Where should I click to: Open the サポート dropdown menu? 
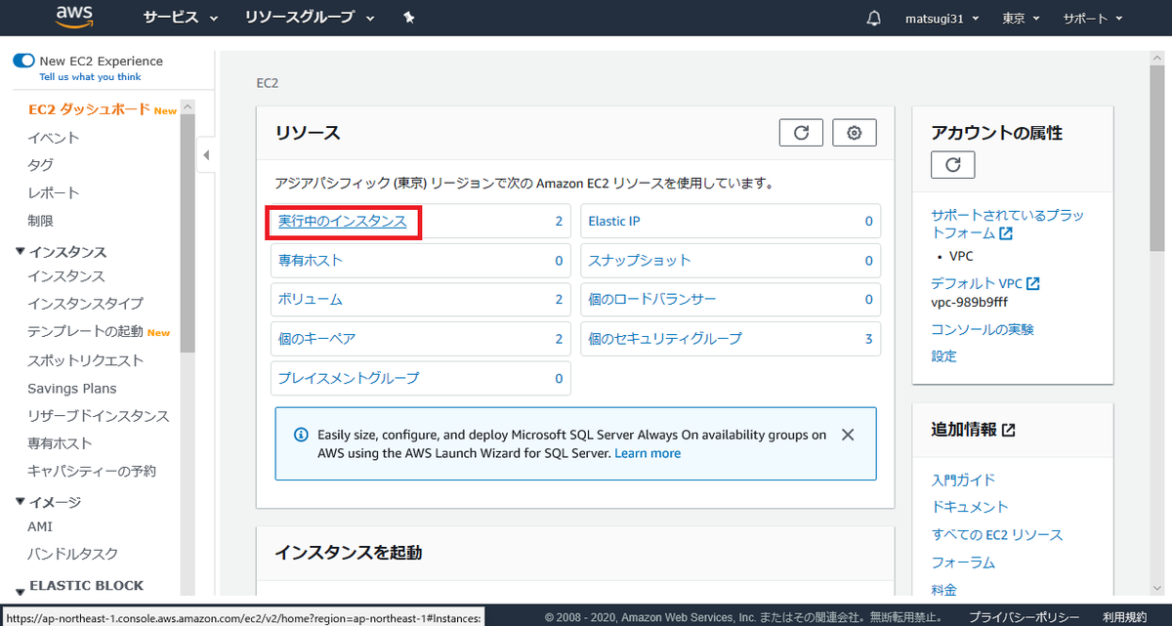pyautogui.click(x=1093, y=19)
